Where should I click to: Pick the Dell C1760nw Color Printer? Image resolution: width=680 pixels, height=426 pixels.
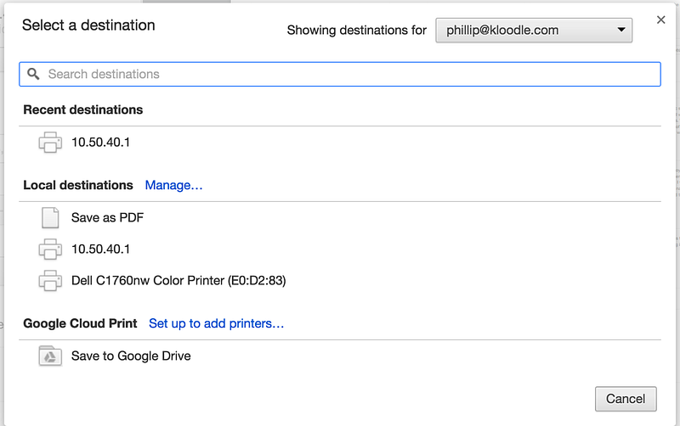[x=178, y=280]
